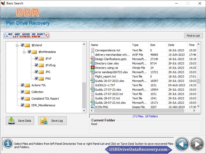Uncheck the JPG folder checkbox
Image resolution: width=206 pixels, height=154 pixels.
click(x=36, y=72)
